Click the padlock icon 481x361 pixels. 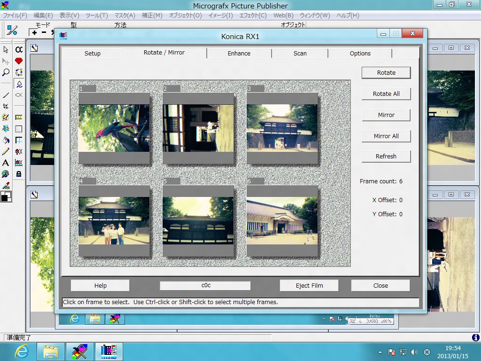click(19, 174)
